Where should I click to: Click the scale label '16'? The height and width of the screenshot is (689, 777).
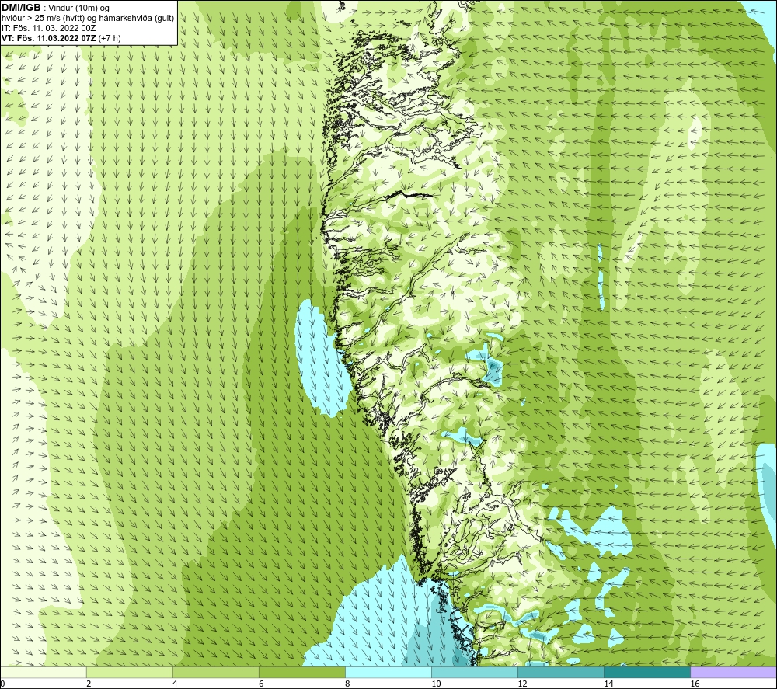click(694, 684)
